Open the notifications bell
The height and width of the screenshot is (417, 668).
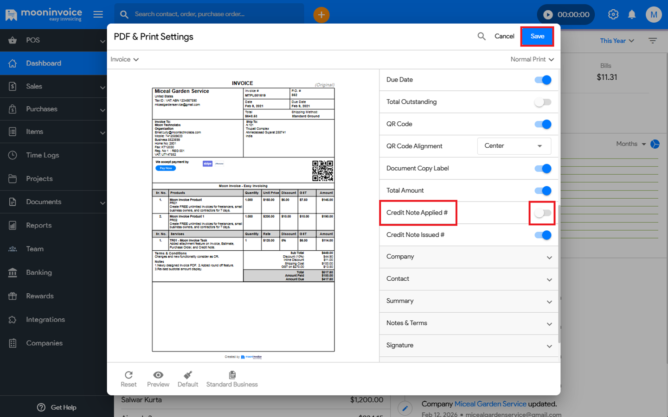click(632, 15)
